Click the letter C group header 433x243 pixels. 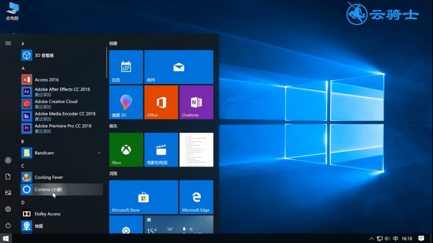(x=23, y=166)
